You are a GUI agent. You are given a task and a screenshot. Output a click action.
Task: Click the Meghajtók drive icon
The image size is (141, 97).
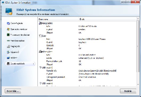tap(8, 46)
